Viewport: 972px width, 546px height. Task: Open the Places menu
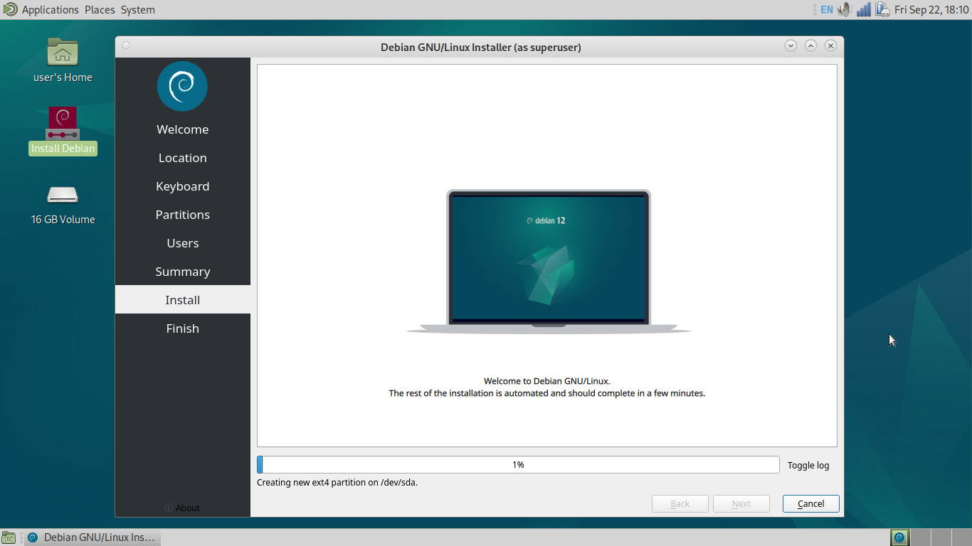pyautogui.click(x=100, y=9)
